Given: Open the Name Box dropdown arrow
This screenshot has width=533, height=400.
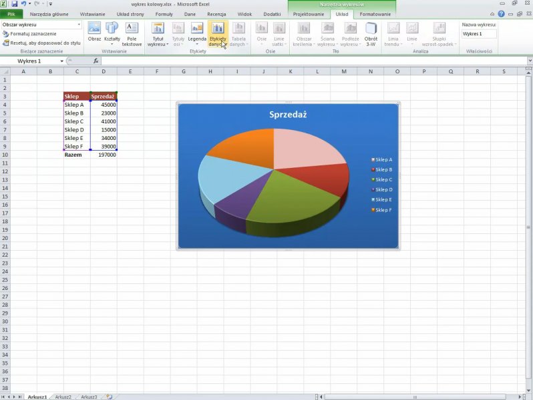Looking at the screenshot, I should pos(62,61).
